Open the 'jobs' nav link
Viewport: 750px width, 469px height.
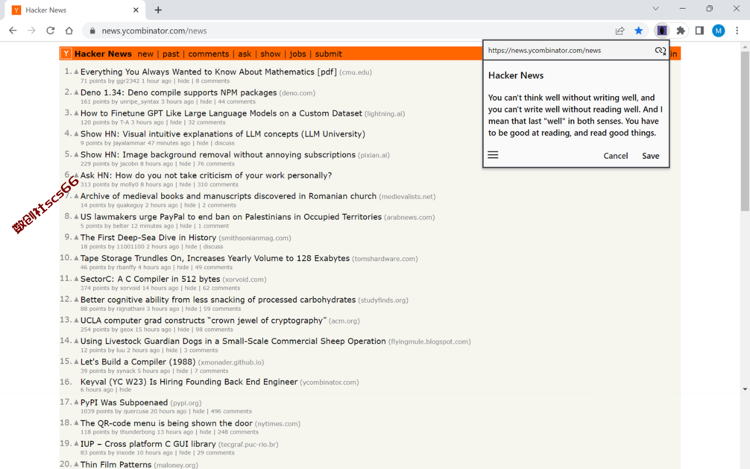(298, 54)
